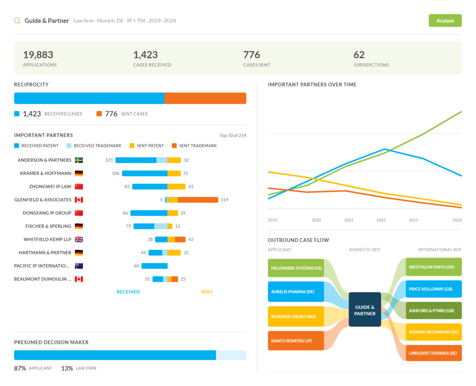Select Whitfield Kemp LLP partner name
Image resolution: width=476 pixels, height=386 pixels.
[x=47, y=239]
